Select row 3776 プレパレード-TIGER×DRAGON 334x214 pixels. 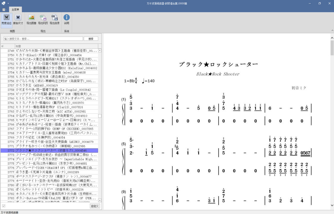[x=49, y=168]
